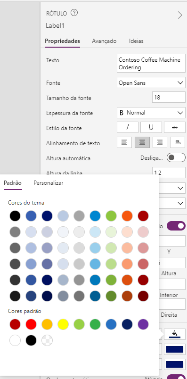Open the Fonte dropdown showing Open Sans
This screenshot has height=379, width=187.
coord(151,82)
